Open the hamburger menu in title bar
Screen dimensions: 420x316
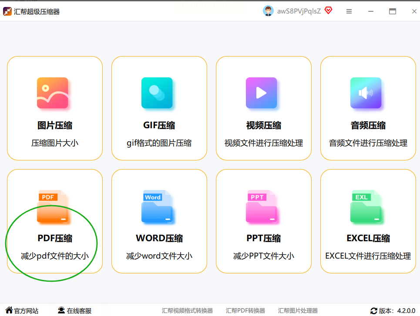click(x=349, y=11)
